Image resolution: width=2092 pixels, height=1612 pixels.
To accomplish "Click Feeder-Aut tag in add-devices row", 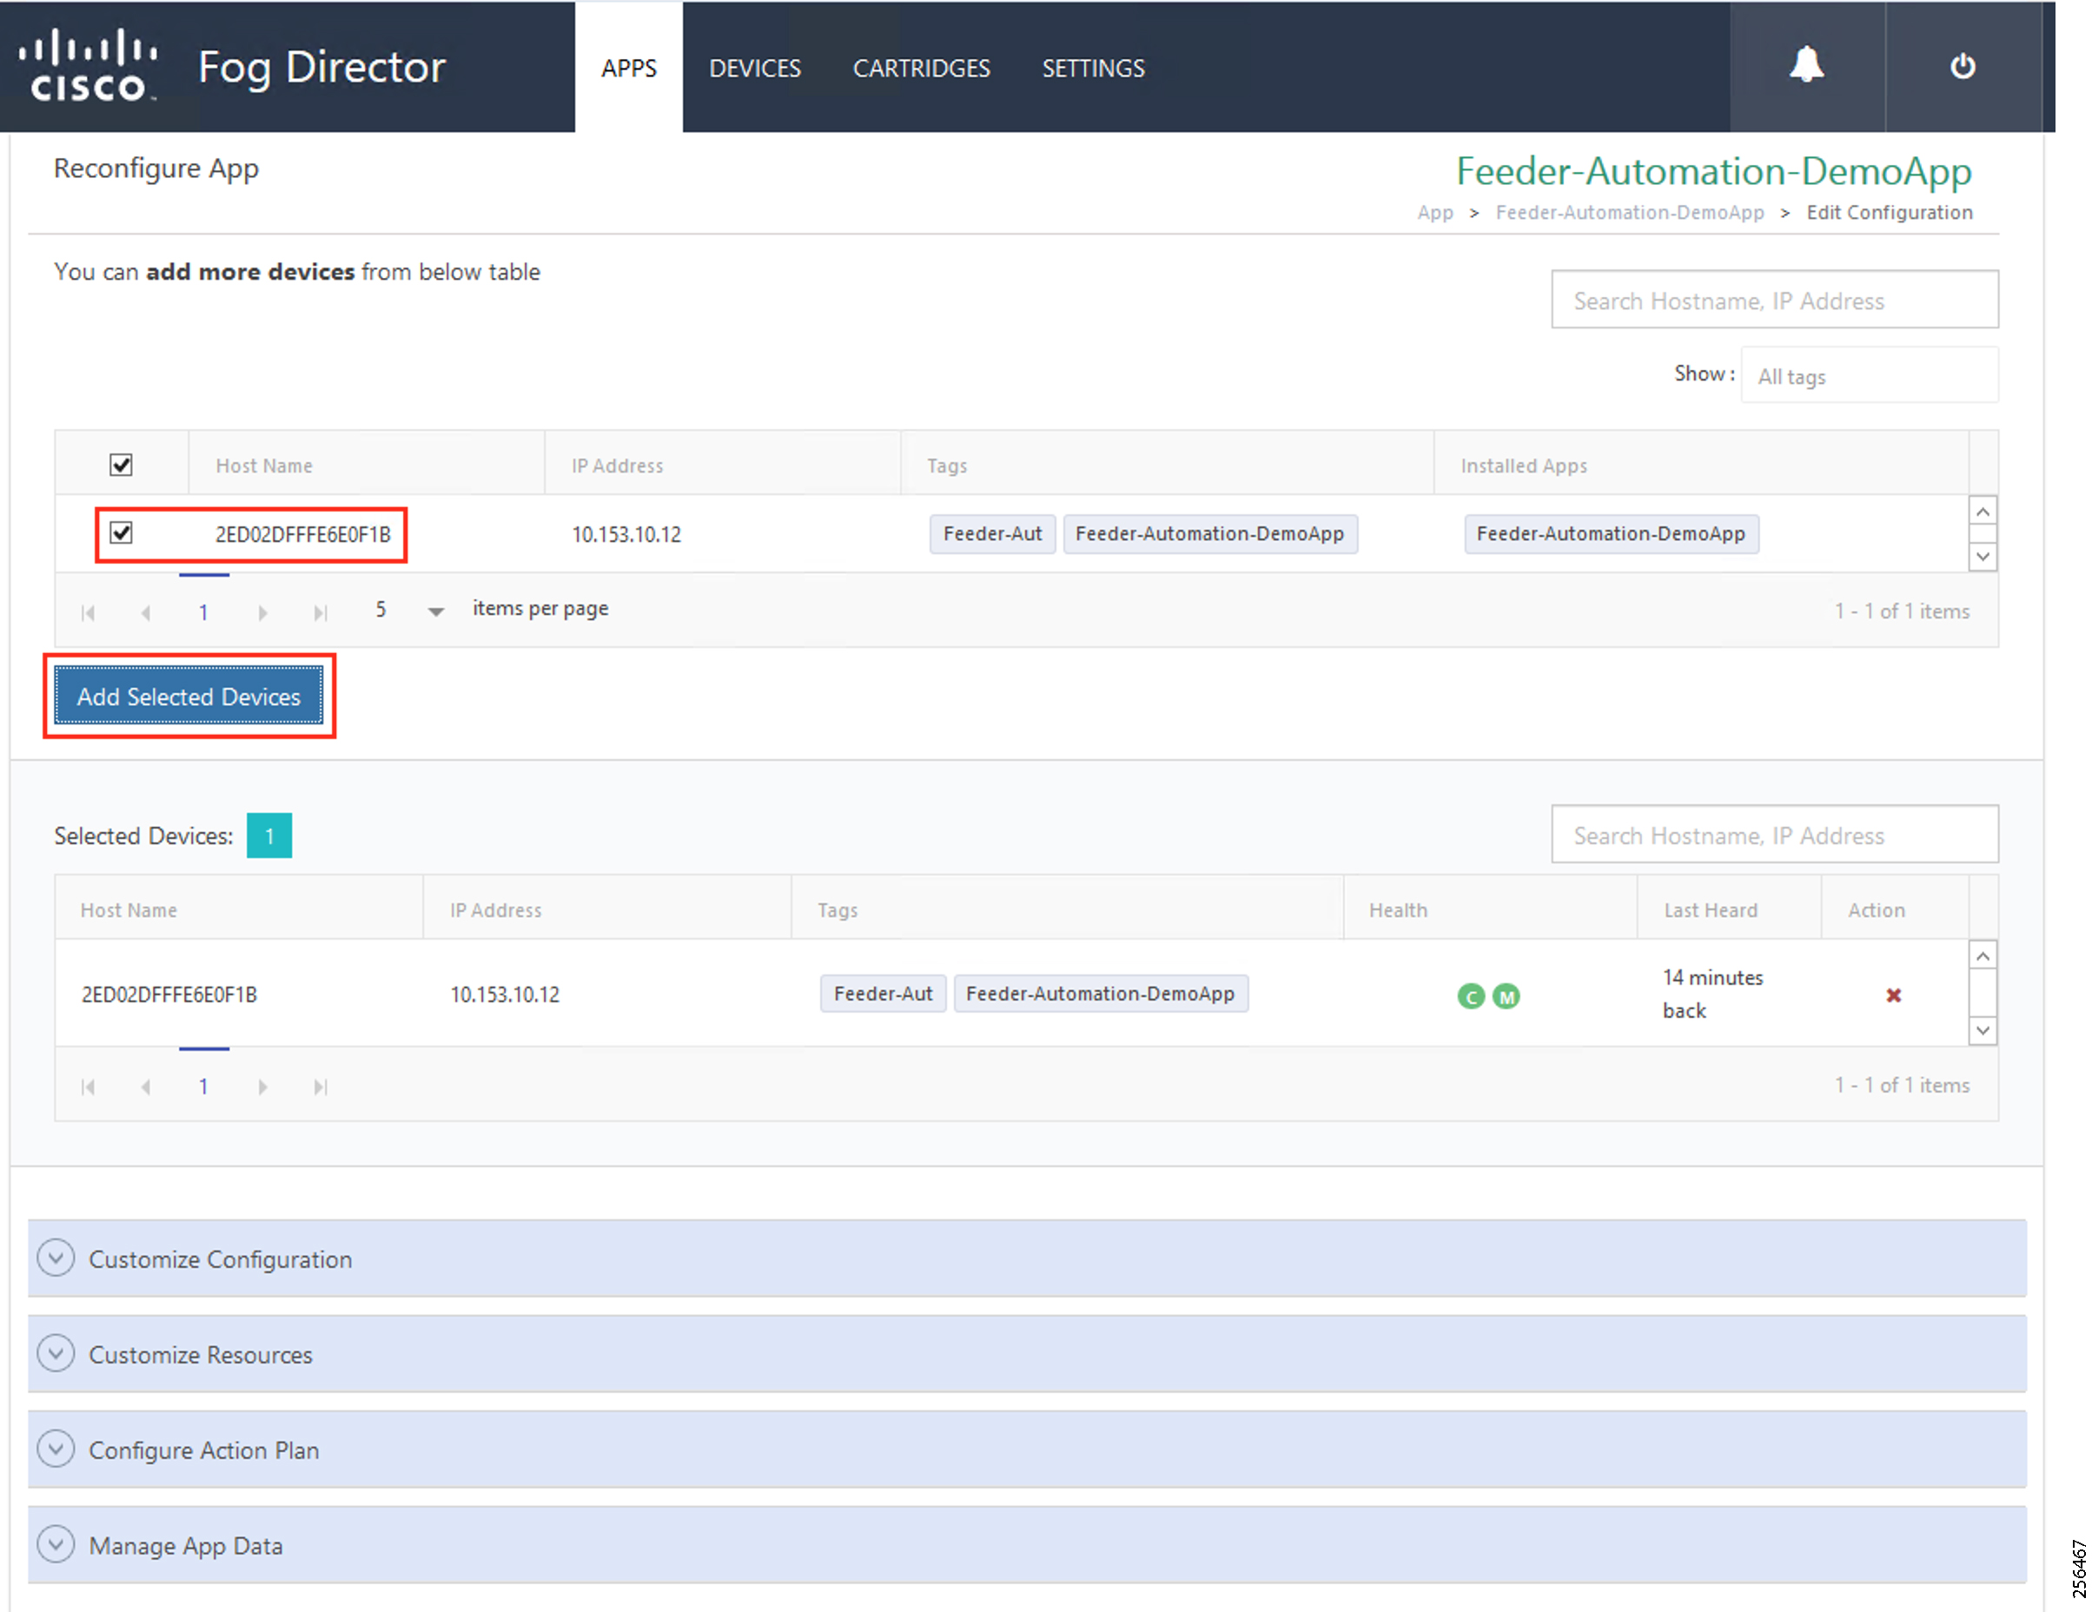I will point(992,533).
